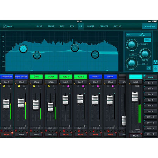Unmute the auto 1 channel
Viewport: 158px width, 158px height.
[66, 134]
